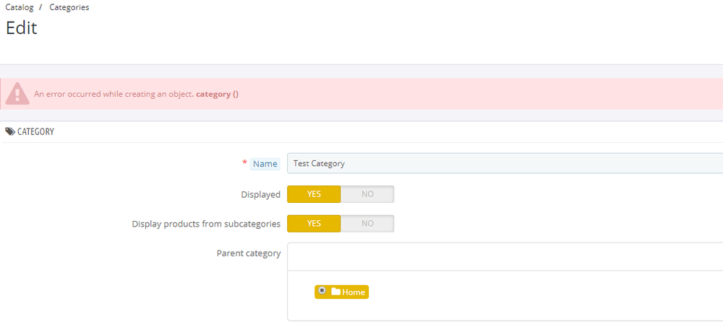
Task: Click into the Name field containing Test Category
Action: 499,163
